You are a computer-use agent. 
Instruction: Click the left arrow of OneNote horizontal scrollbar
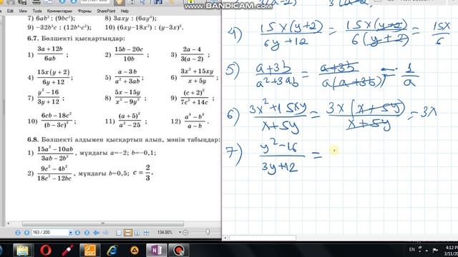[225, 238]
